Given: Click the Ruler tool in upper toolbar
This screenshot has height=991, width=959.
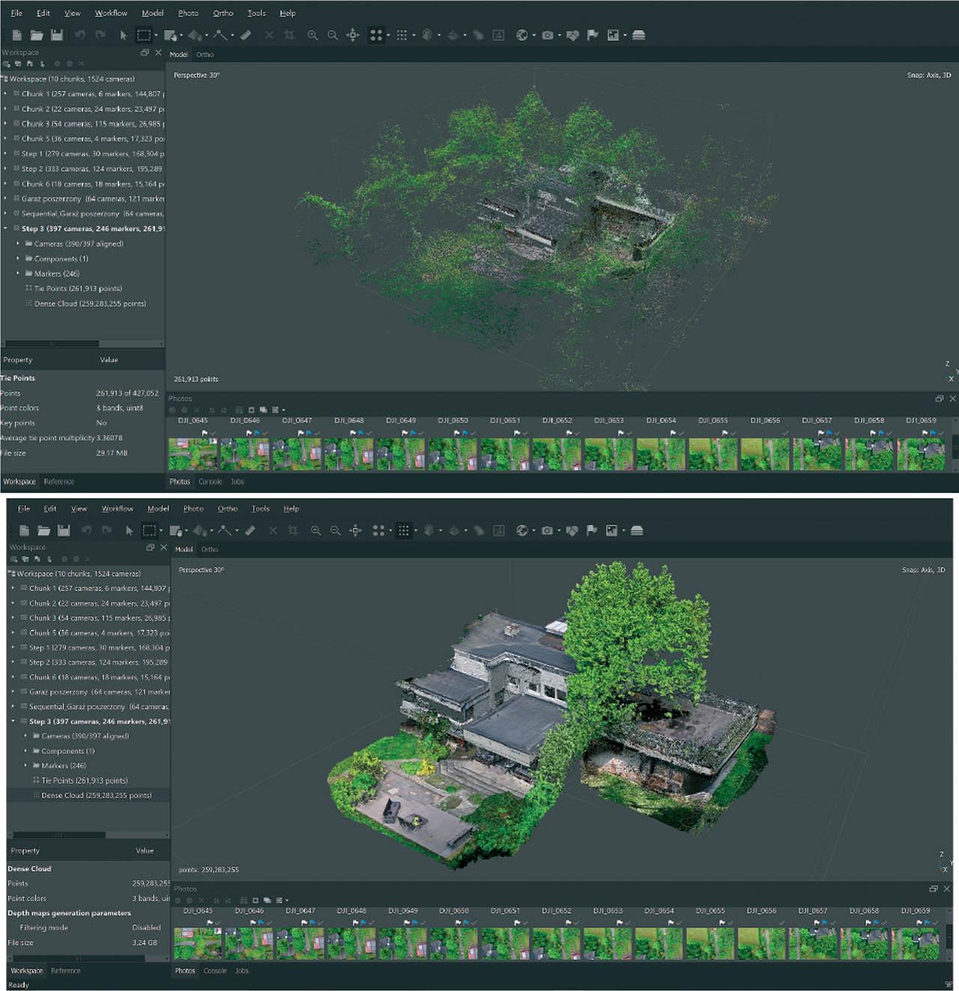Looking at the screenshot, I should (246, 35).
